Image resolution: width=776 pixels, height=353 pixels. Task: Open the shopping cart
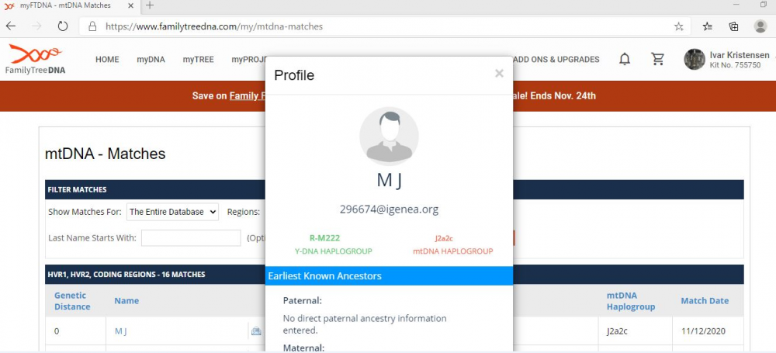[658, 60]
